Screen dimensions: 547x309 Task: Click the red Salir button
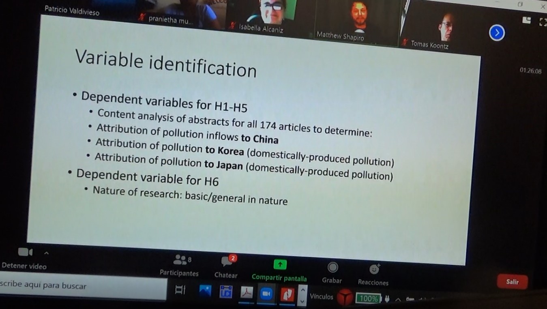coord(512,281)
